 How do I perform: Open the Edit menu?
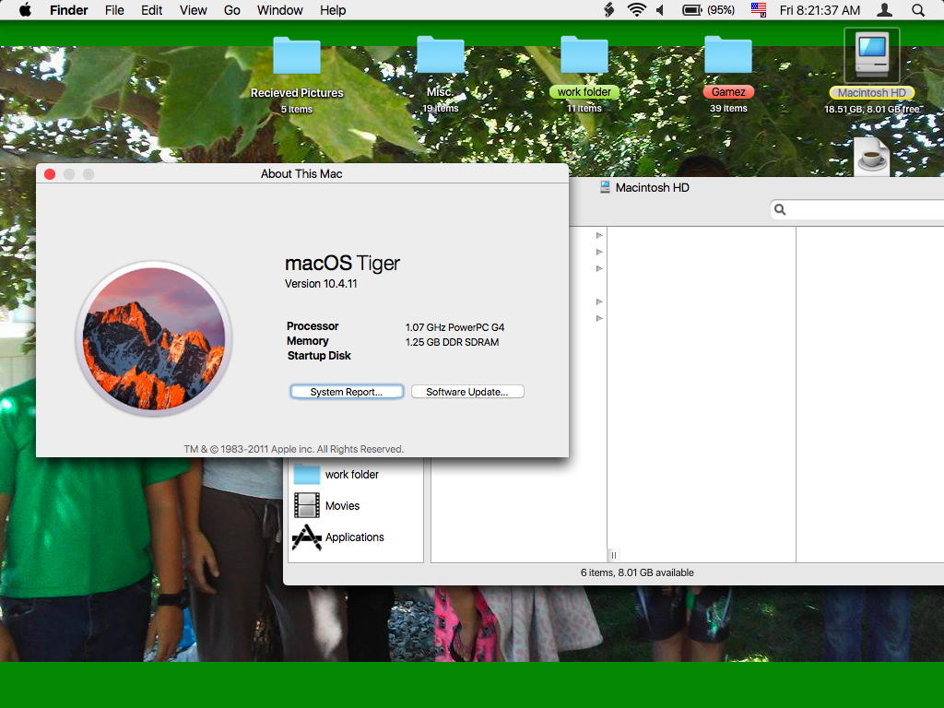click(152, 10)
